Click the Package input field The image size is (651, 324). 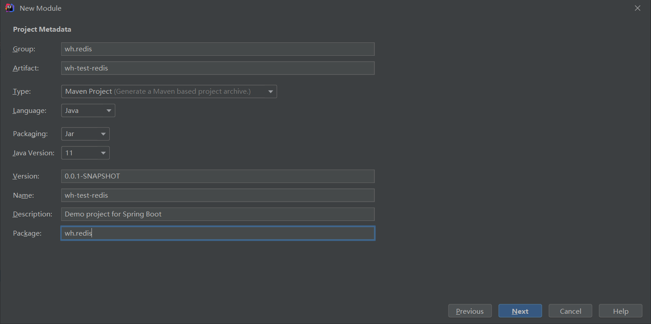click(x=218, y=233)
